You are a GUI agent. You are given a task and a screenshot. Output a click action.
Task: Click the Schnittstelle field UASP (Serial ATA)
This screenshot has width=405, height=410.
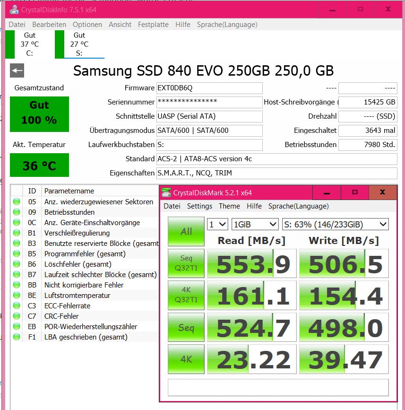pos(209,116)
